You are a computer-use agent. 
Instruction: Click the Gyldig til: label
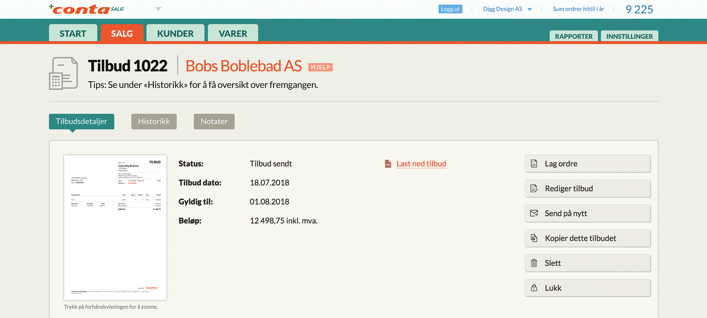point(195,202)
